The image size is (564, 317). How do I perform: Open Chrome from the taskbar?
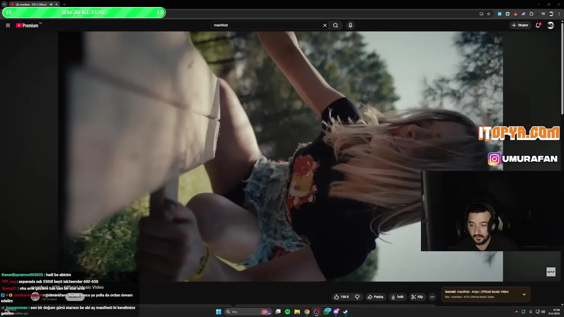307,312
